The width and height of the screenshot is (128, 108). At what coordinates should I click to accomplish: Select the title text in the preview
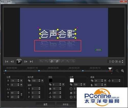[58, 34]
